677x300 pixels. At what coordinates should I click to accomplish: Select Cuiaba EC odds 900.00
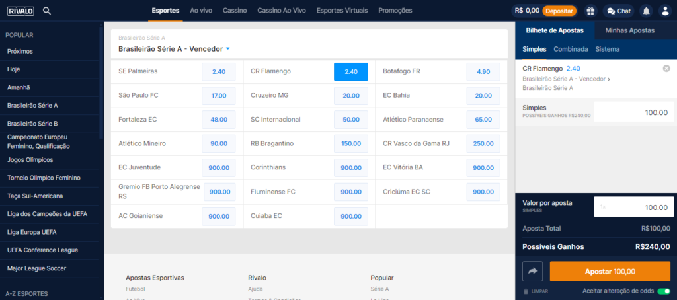coord(351,216)
